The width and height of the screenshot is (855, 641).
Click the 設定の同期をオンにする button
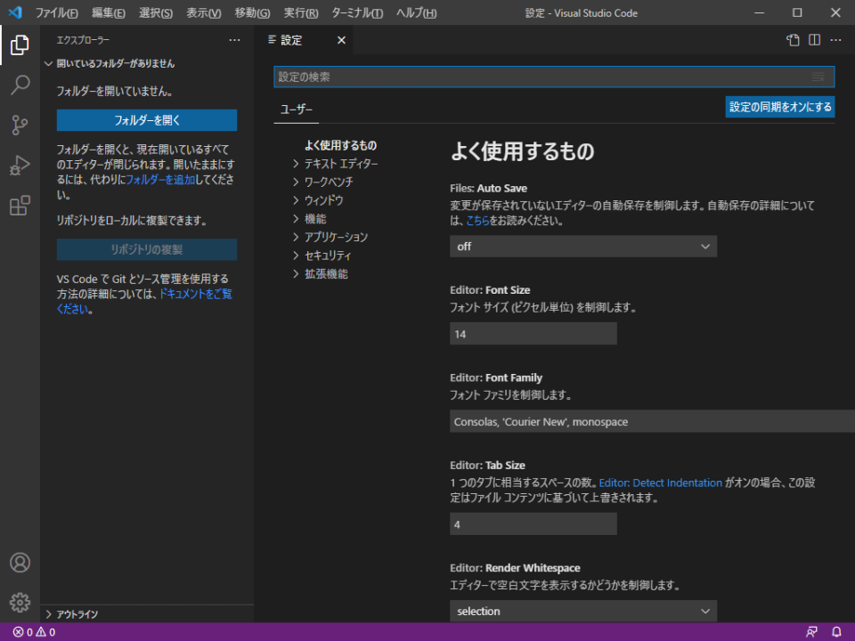pyautogui.click(x=780, y=107)
